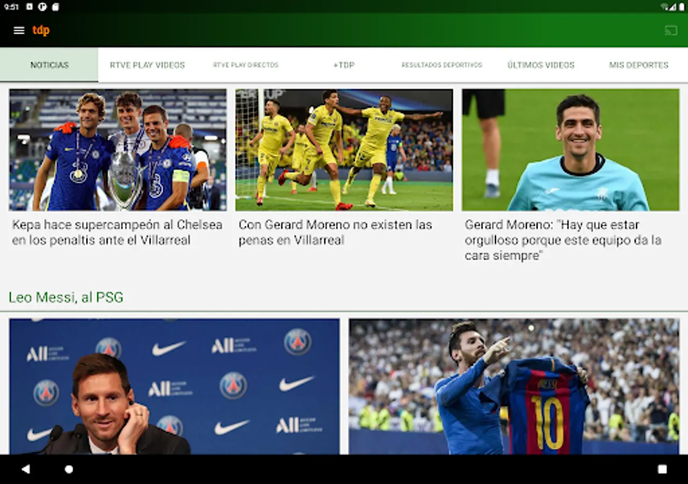
Task: Read Gerard Moreno 'Hay que estar orgulloso' quote headline
Action: [x=563, y=240]
